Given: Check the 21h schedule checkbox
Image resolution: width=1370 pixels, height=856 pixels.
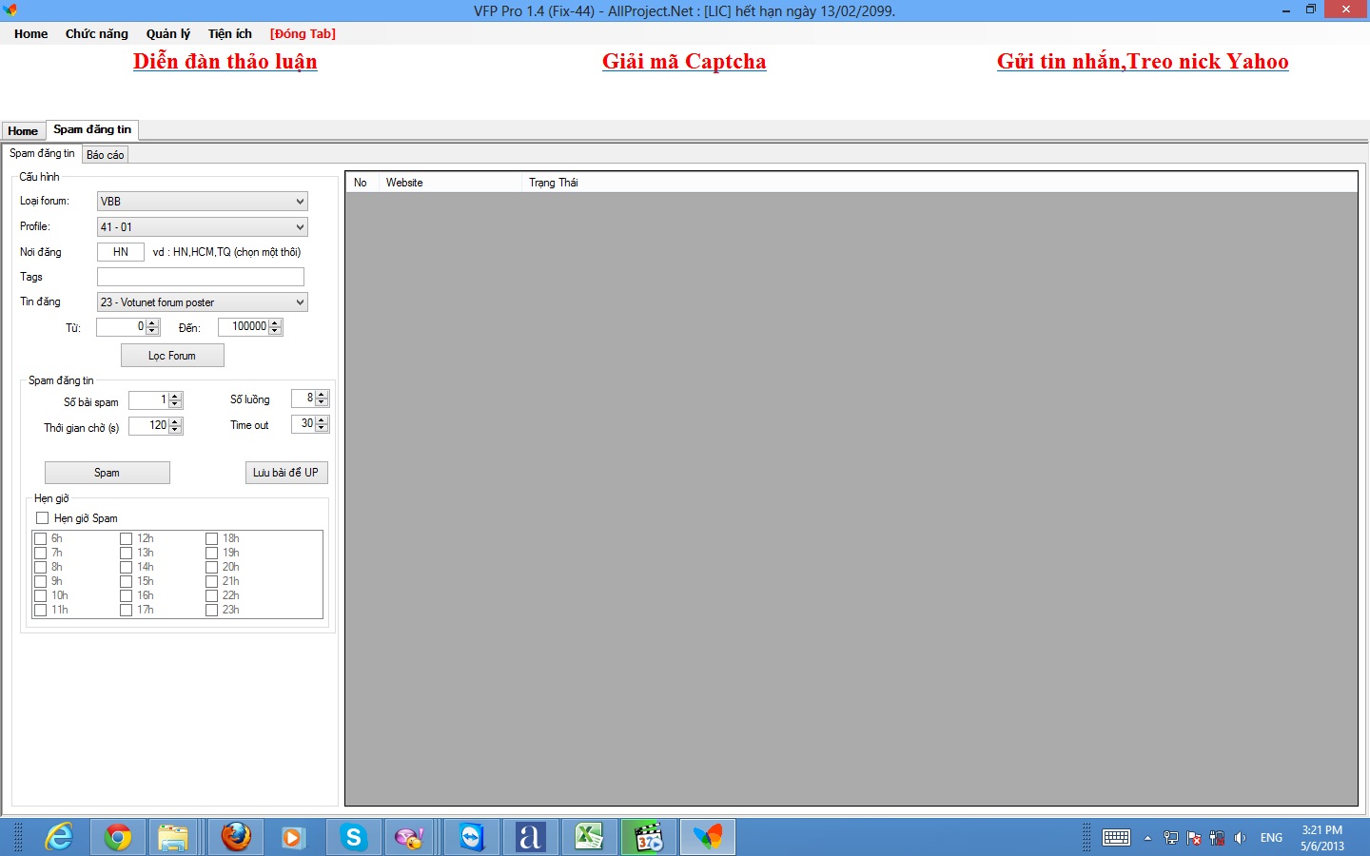Looking at the screenshot, I should [211, 581].
